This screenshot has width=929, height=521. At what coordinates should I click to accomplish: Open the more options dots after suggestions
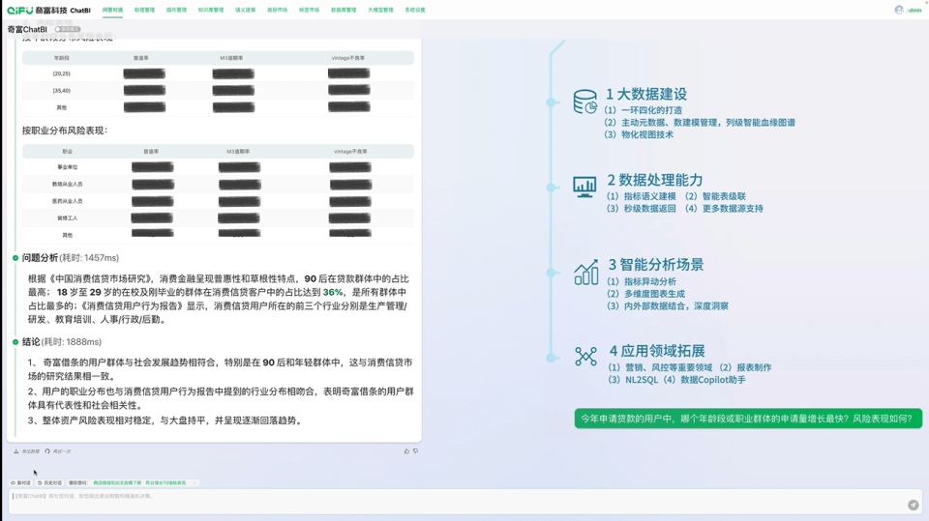pos(195,483)
